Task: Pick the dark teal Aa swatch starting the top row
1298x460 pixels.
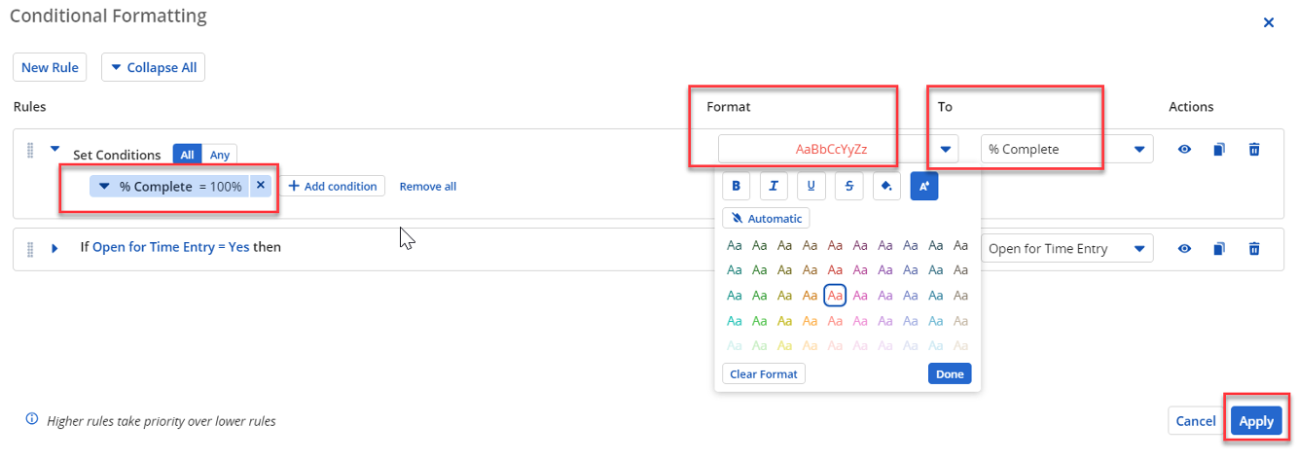Action: pos(735,244)
